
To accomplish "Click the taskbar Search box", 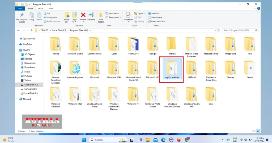I will (x=108, y=140).
